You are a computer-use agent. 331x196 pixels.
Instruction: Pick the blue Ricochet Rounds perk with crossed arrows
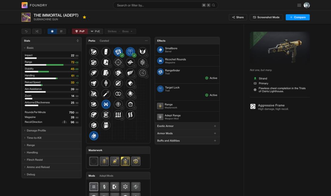(x=106, y=104)
